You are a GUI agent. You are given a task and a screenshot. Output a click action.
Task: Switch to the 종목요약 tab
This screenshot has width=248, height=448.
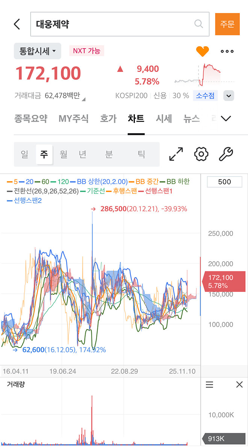[x=31, y=119]
